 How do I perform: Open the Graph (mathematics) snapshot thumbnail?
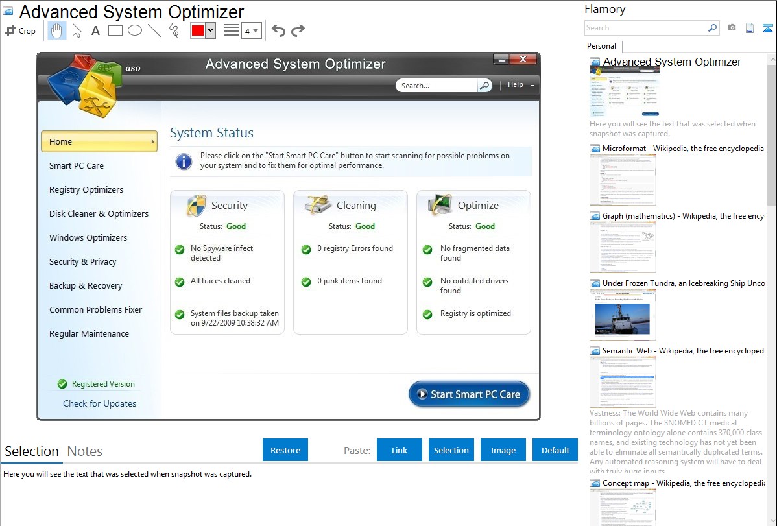coord(623,247)
